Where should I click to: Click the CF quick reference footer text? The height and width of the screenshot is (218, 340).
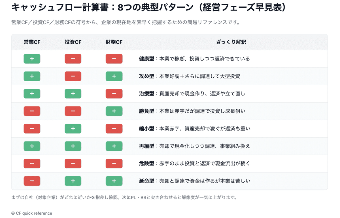pyautogui.click(x=32, y=213)
